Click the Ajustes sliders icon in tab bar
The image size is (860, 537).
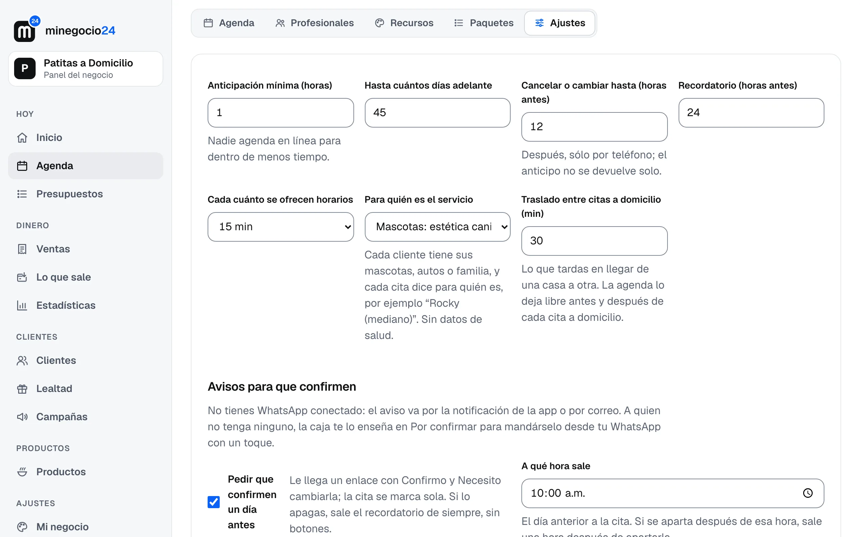[x=539, y=23]
